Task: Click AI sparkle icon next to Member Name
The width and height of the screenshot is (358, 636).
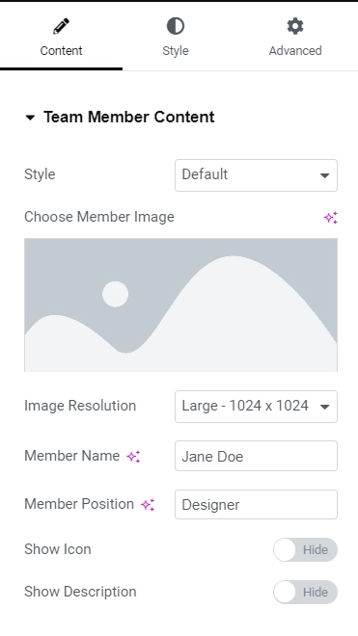Action: click(133, 457)
